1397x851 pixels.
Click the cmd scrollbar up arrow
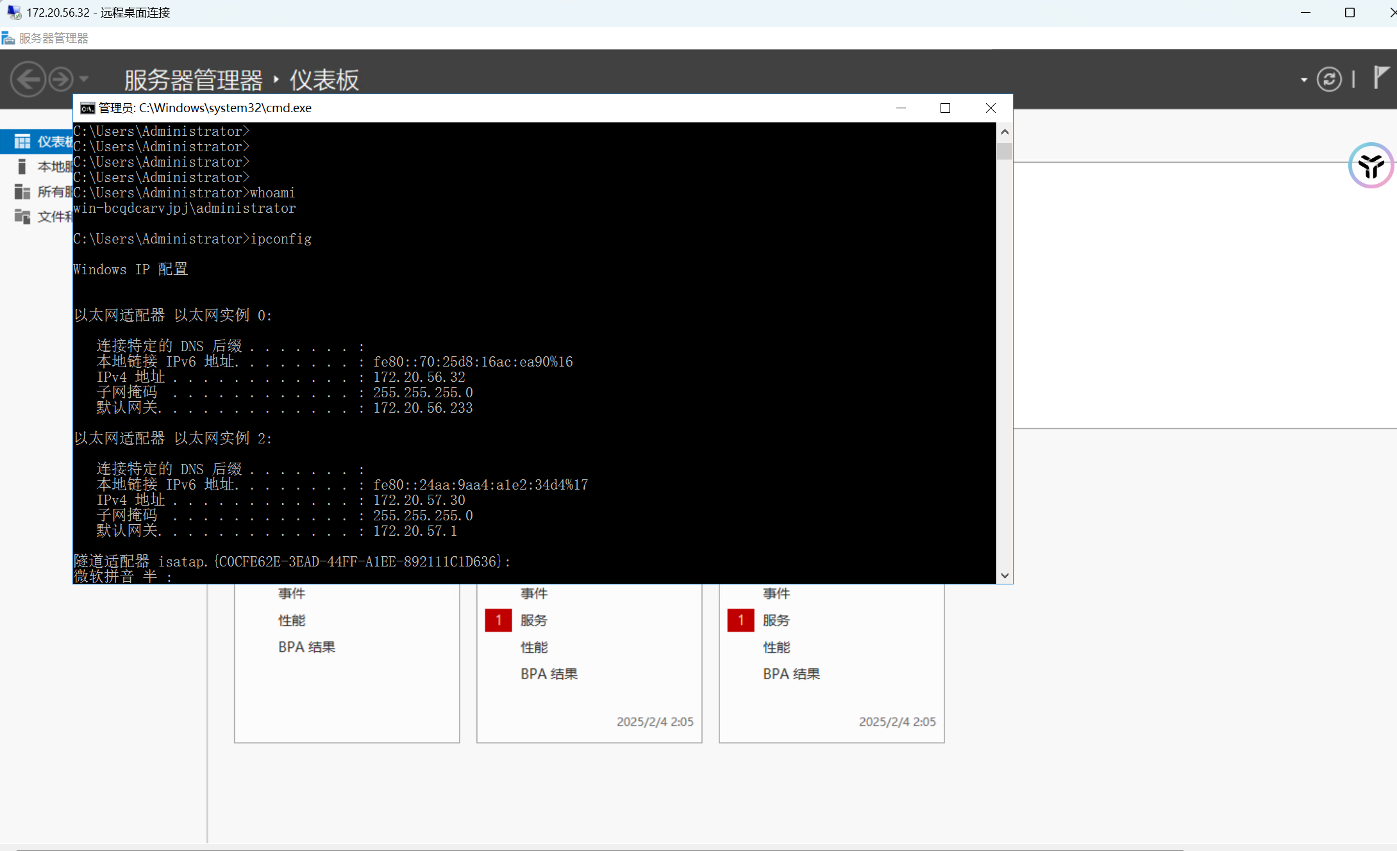point(1005,132)
